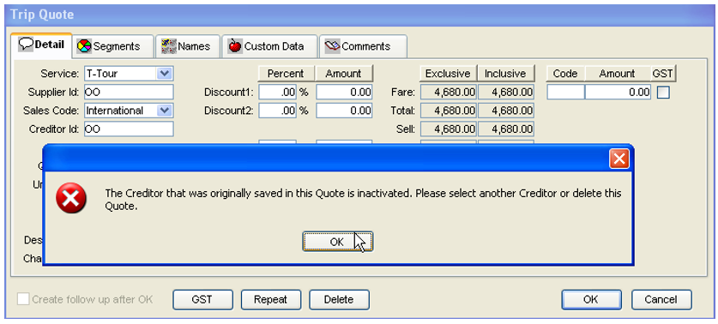This screenshot has width=718, height=324.
Task: Select the Discount1 percent field
Action: point(277,92)
